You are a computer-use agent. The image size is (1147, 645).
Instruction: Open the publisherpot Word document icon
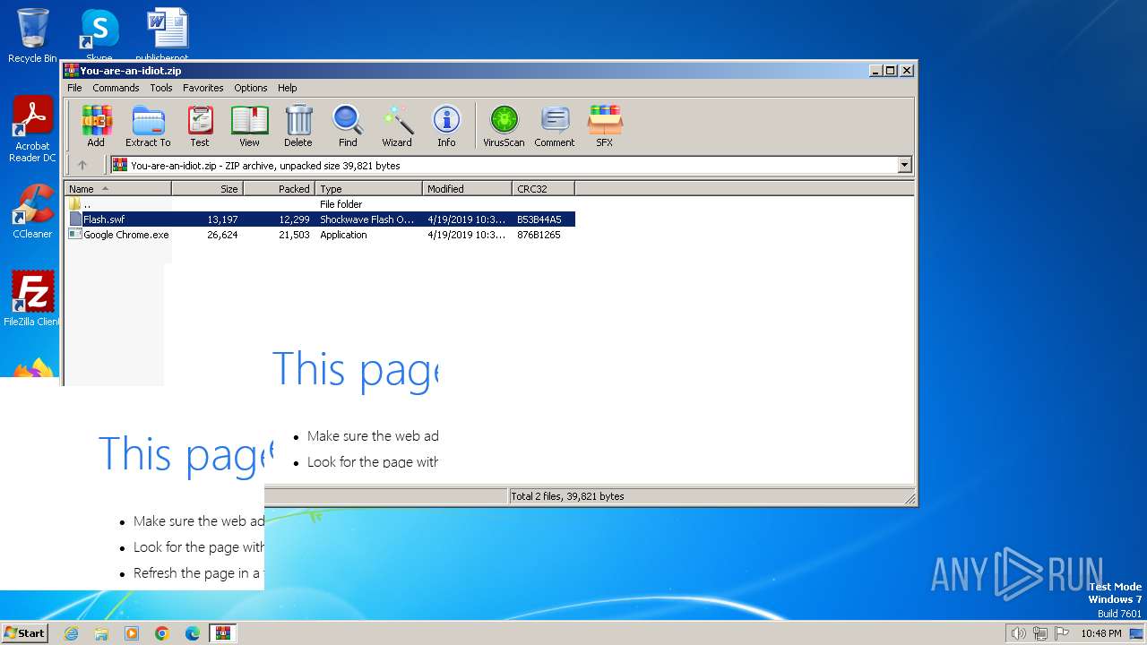click(x=168, y=35)
